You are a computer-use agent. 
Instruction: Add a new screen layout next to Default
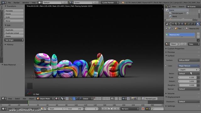[x=63, y=3]
